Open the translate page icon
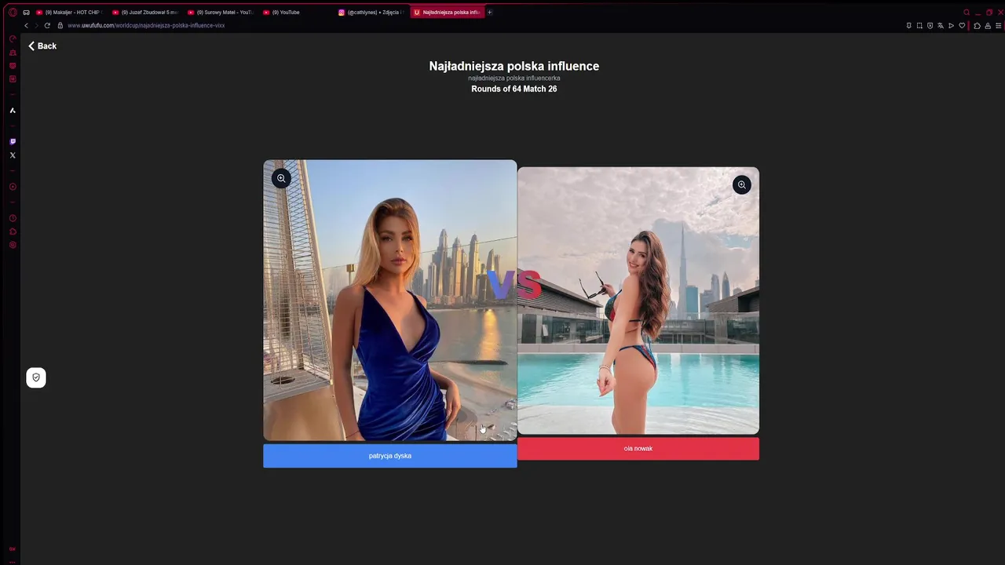 (x=941, y=26)
